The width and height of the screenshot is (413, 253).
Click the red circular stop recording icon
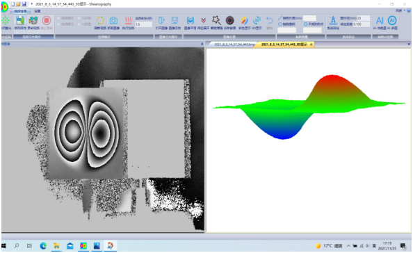tap(47, 21)
